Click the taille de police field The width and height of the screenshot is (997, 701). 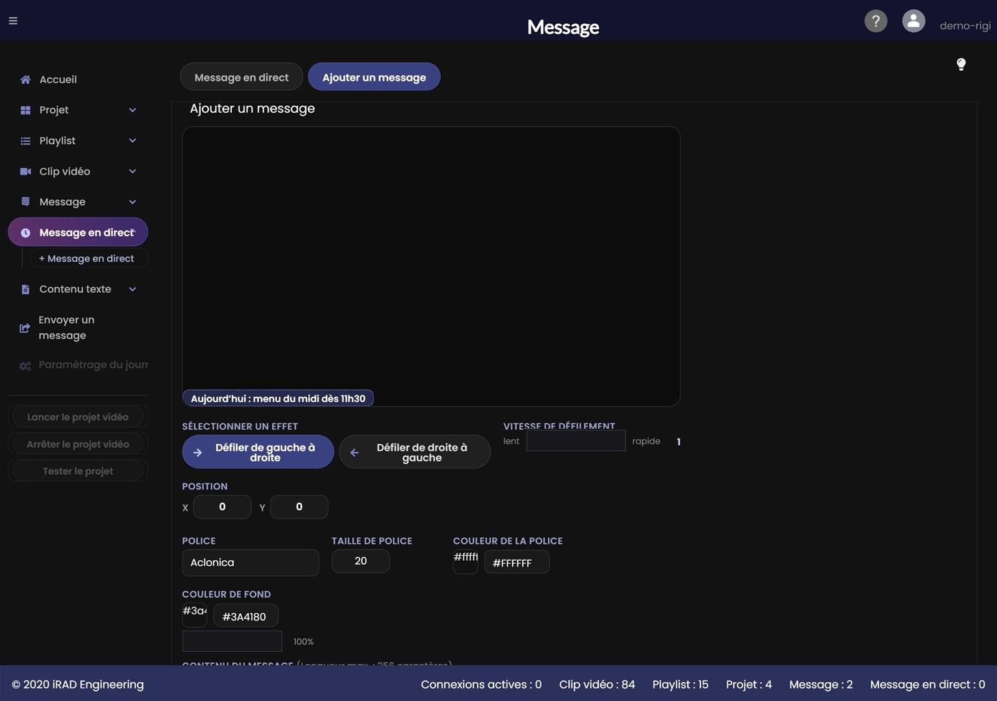pos(361,561)
